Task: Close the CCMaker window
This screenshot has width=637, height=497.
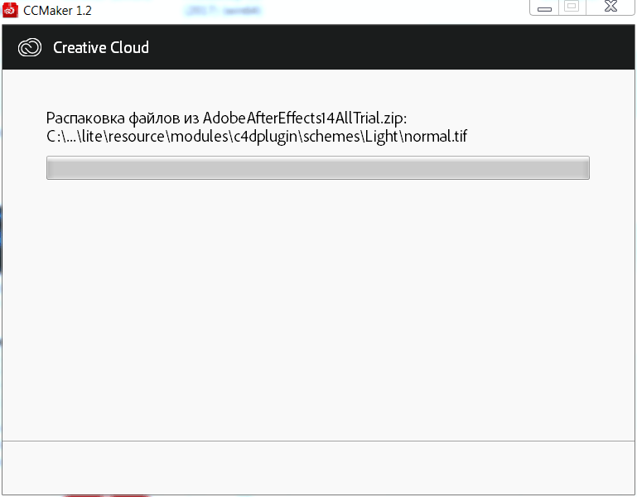Action: 610,7
